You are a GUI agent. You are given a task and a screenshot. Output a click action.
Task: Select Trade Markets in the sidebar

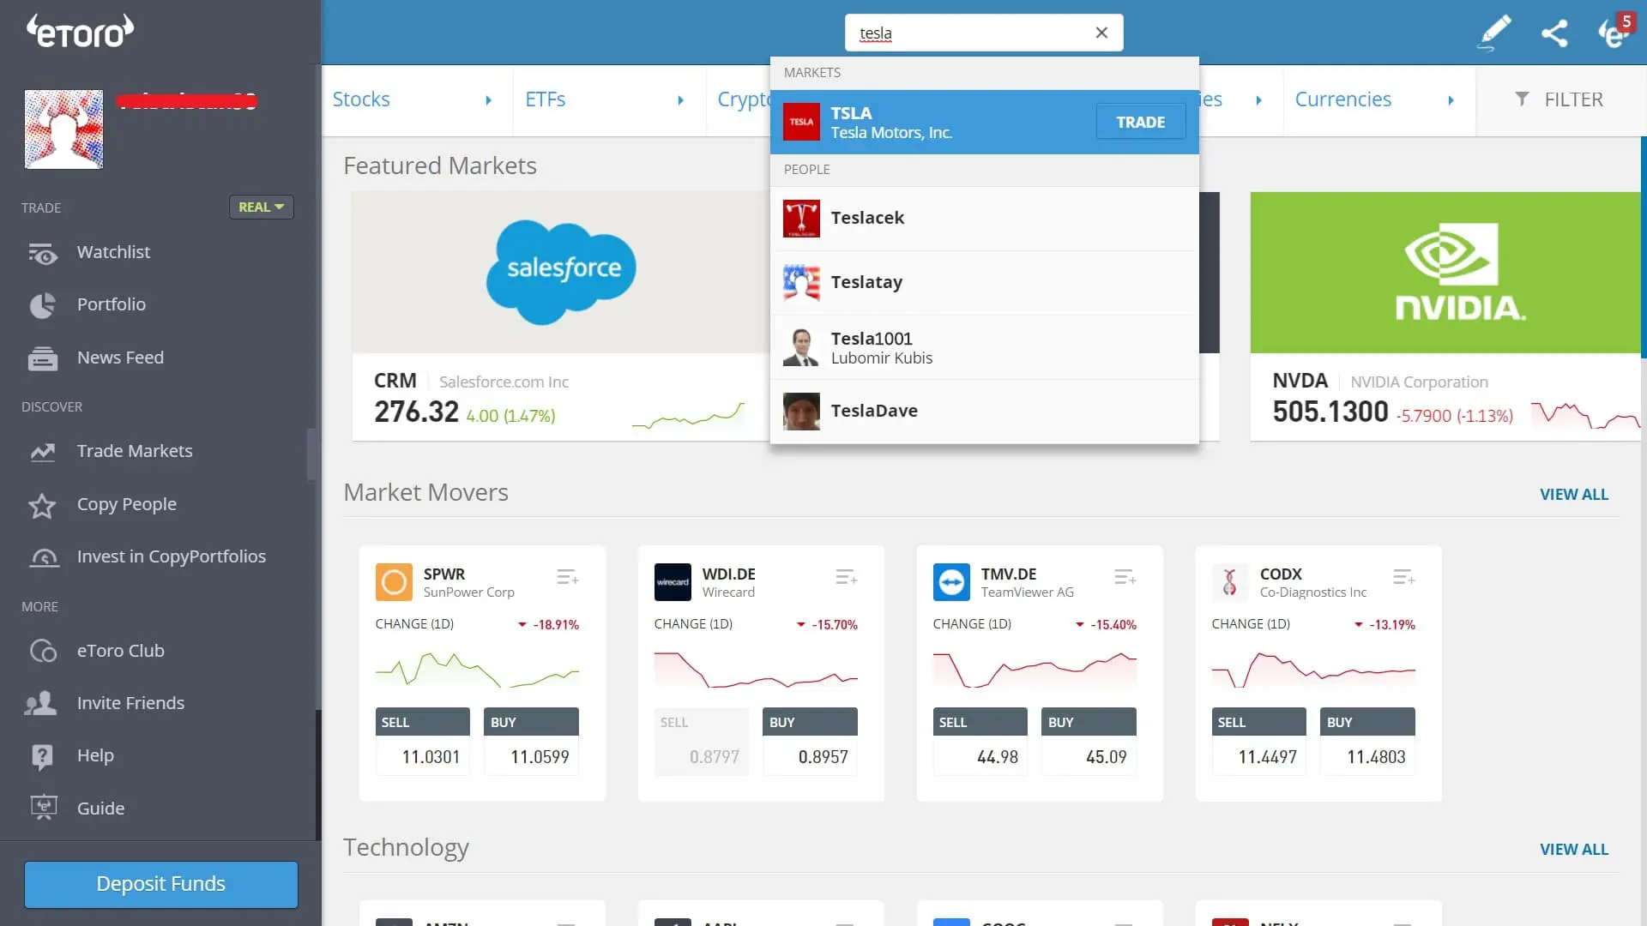pyautogui.click(x=135, y=450)
